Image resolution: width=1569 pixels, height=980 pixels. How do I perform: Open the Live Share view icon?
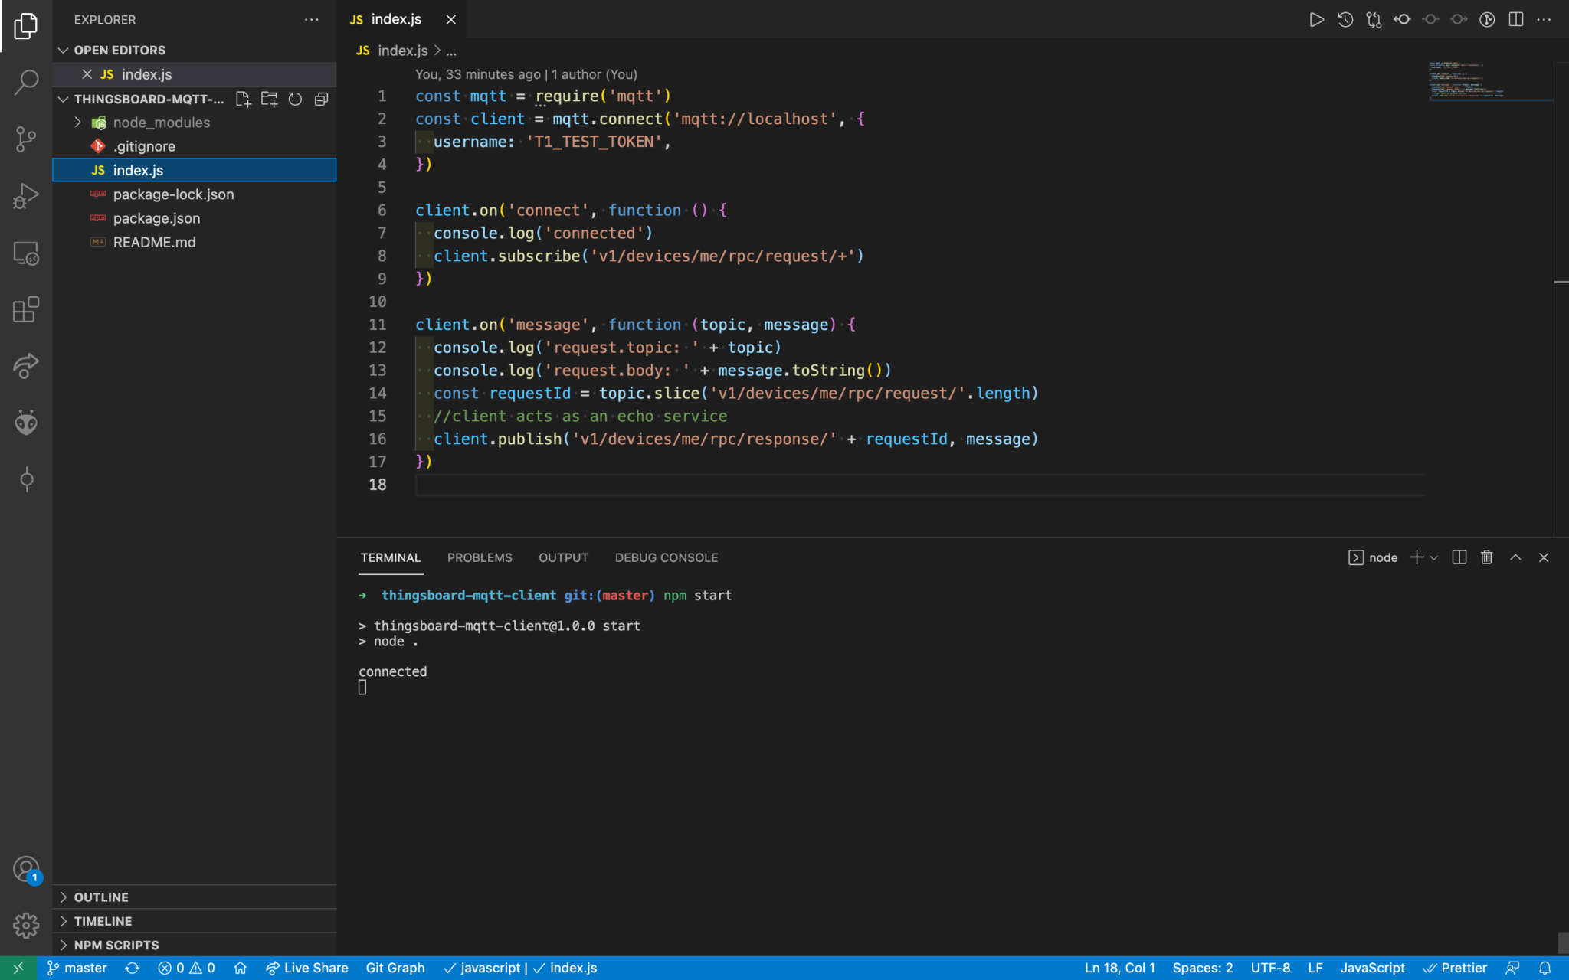coord(26,366)
